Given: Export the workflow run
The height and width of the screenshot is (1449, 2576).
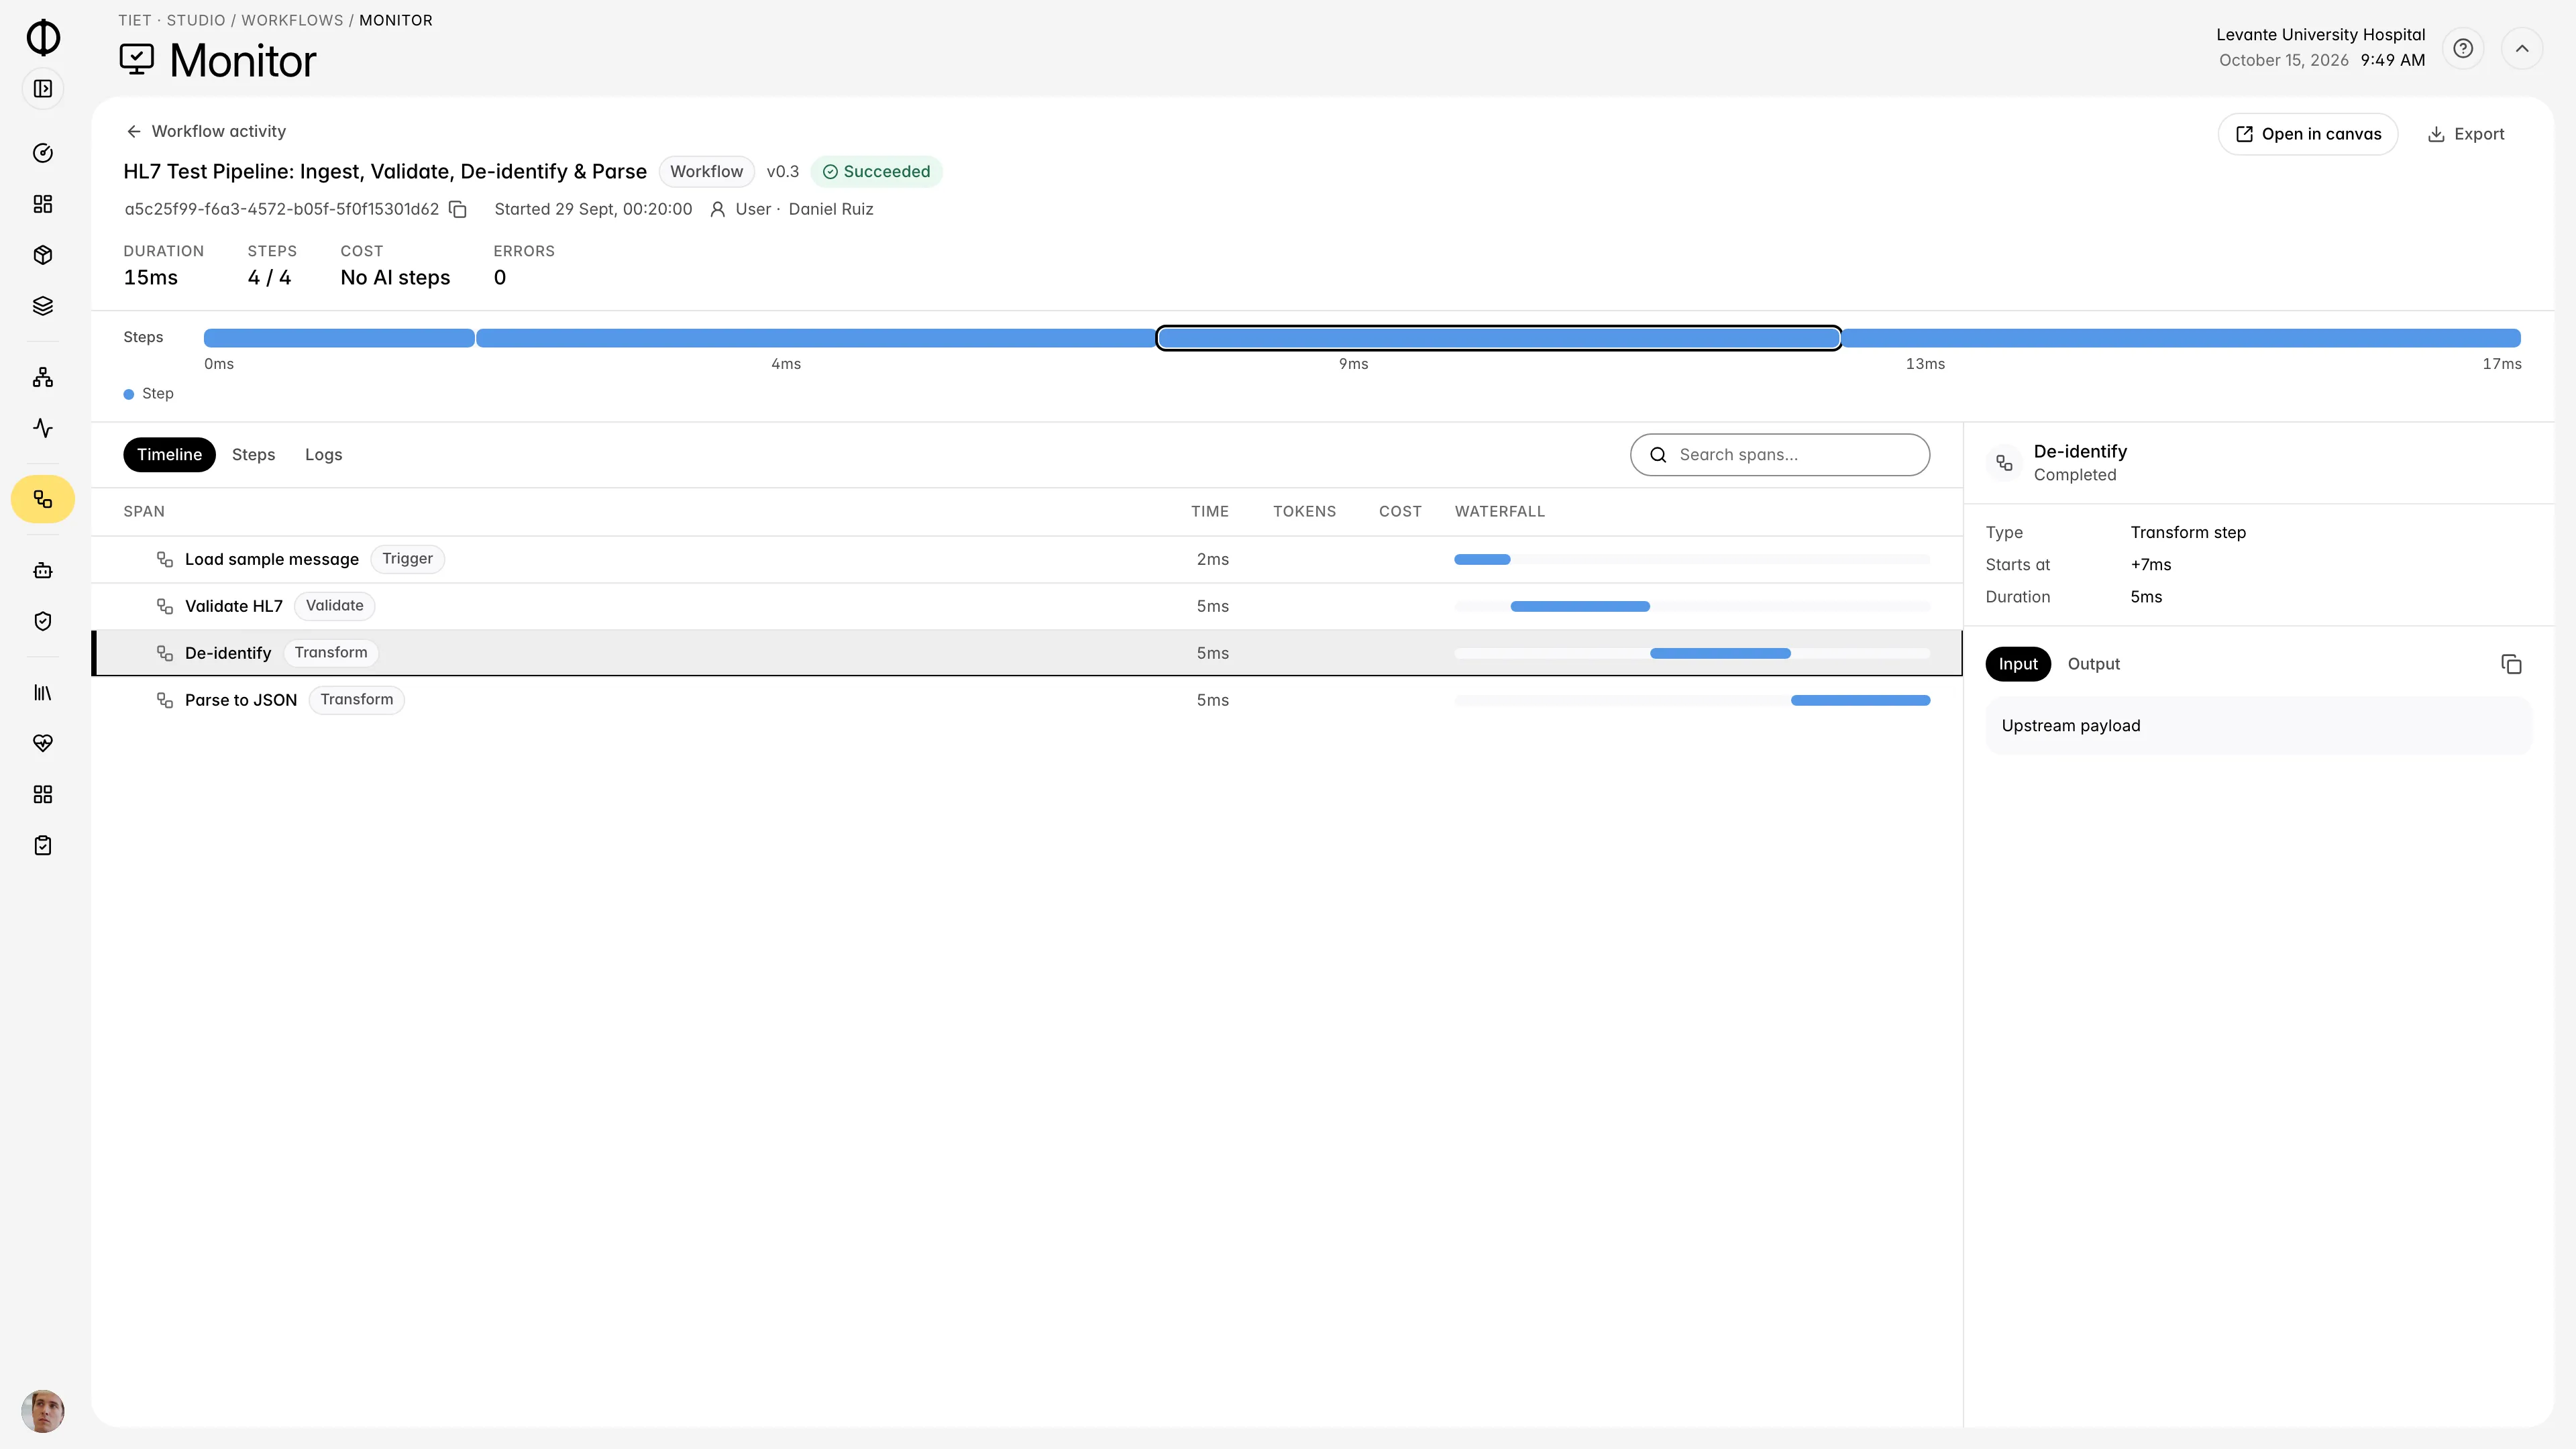Looking at the screenshot, I should point(2465,134).
